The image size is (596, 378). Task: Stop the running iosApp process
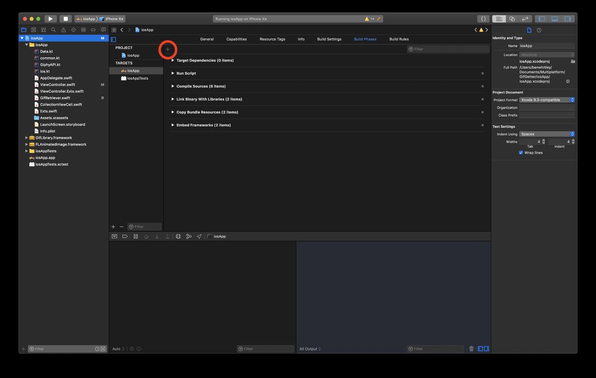click(x=66, y=19)
